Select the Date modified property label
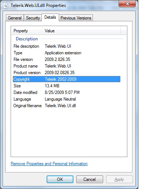 (25, 92)
